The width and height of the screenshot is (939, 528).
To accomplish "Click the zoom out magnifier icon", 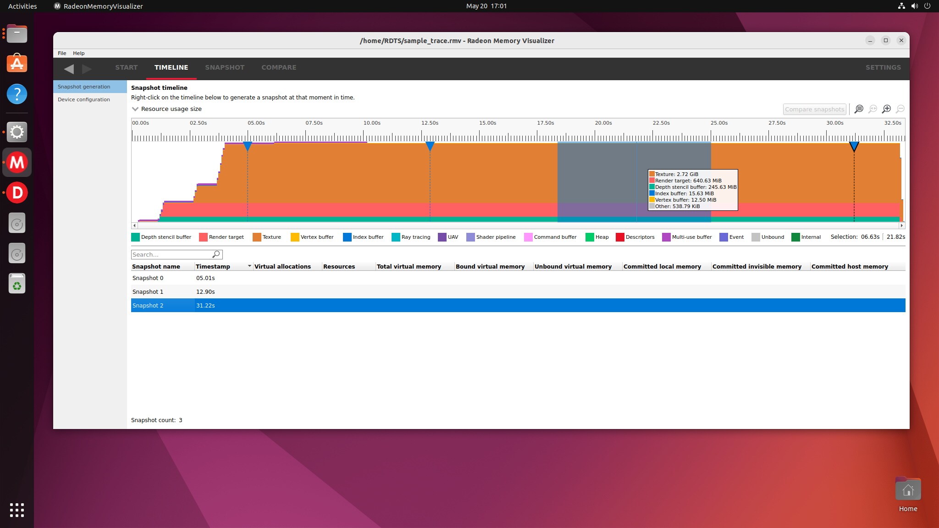I will 900,109.
